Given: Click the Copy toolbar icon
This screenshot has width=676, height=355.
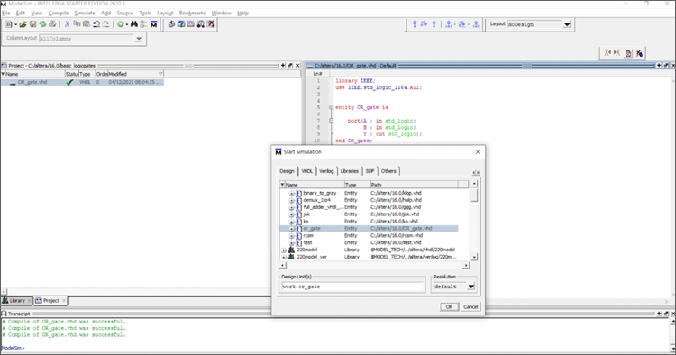Looking at the screenshot, I should pyautogui.click(x=77, y=24).
